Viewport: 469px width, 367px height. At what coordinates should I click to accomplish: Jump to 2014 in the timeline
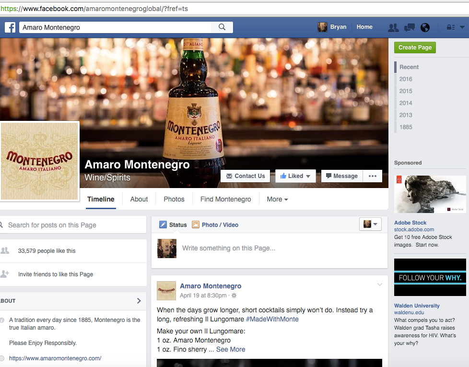point(406,103)
